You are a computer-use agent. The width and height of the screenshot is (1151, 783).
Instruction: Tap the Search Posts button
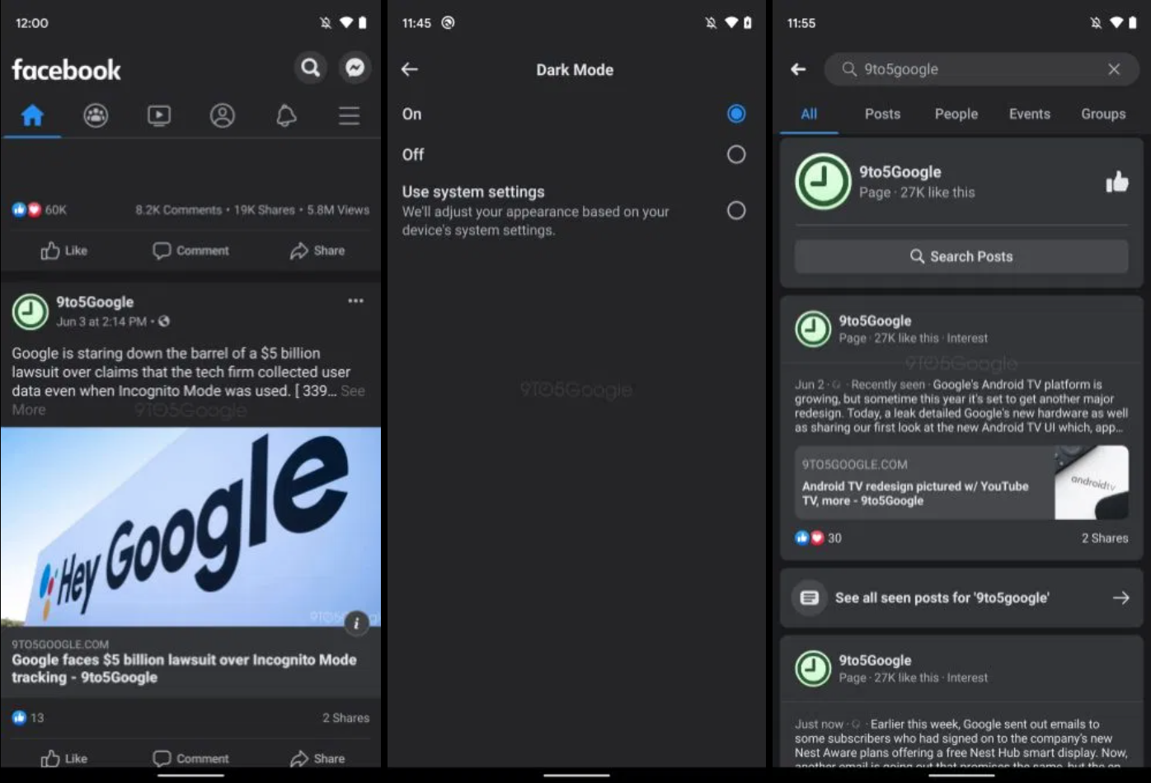[961, 256]
